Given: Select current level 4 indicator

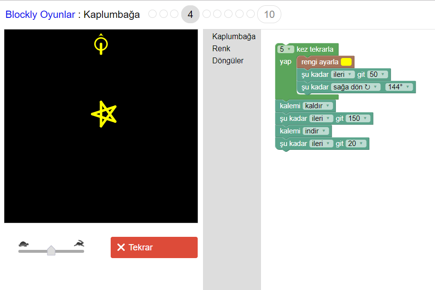Looking at the screenshot, I should click(190, 14).
